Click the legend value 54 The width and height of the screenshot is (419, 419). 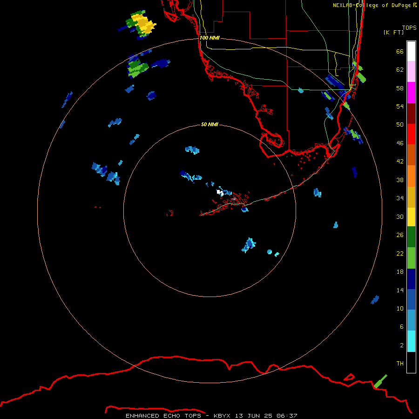pyautogui.click(x=400, y=106)
